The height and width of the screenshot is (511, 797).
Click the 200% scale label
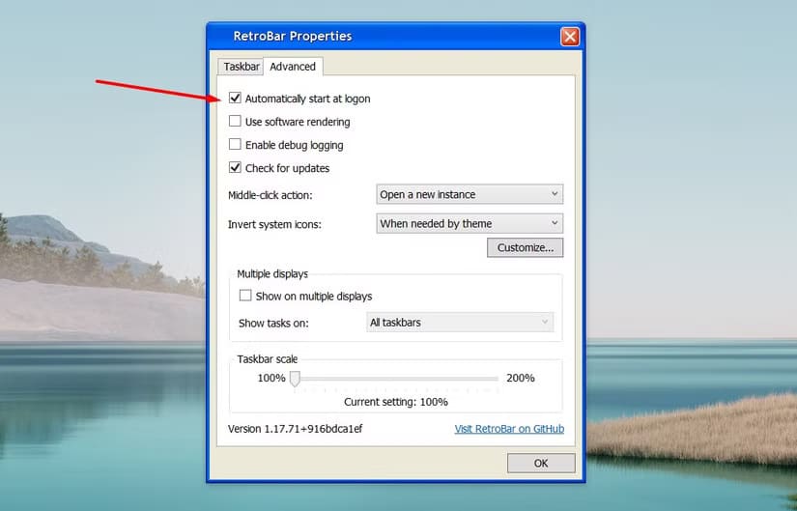pyautogui.click(x=521, y=378)
